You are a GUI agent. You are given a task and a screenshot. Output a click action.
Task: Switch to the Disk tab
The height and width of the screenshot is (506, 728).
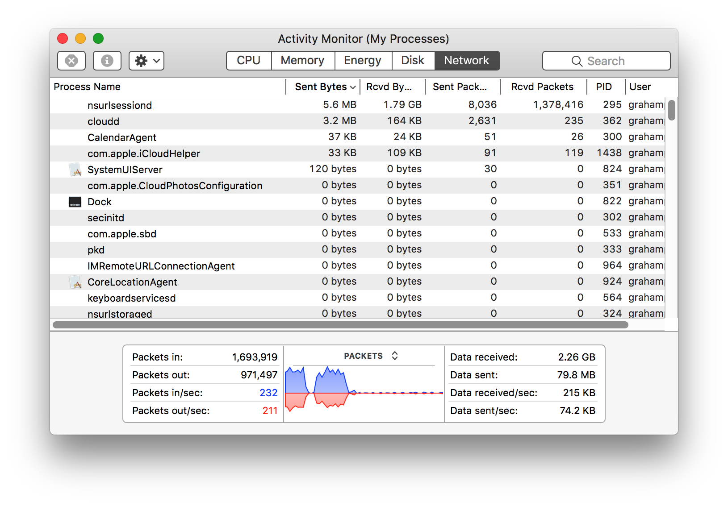pyautogui.click(x=413, y=60)
